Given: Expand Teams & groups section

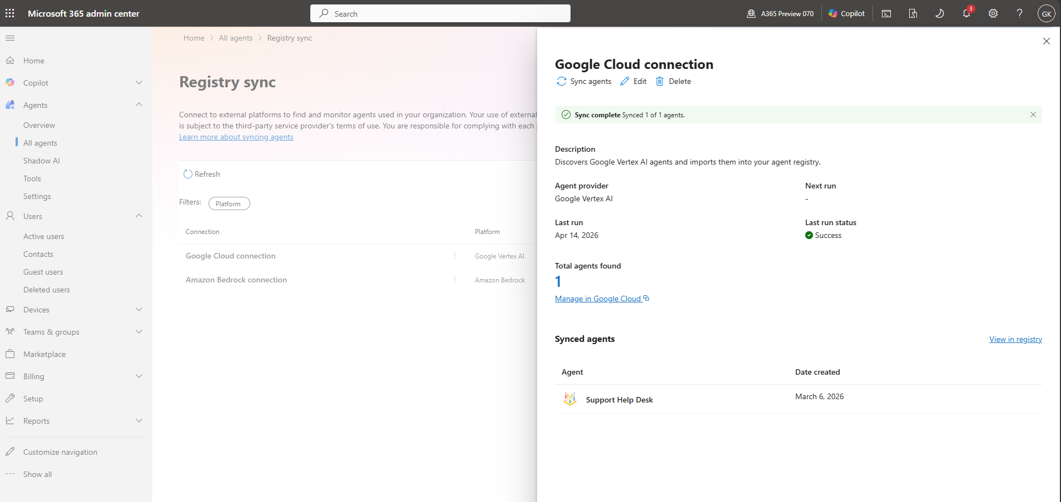Looking at the screenshot, I should 139,332.
